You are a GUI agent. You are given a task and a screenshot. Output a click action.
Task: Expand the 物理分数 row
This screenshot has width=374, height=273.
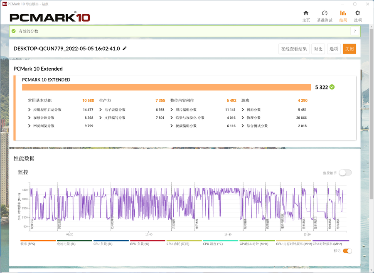pos(243,118)
